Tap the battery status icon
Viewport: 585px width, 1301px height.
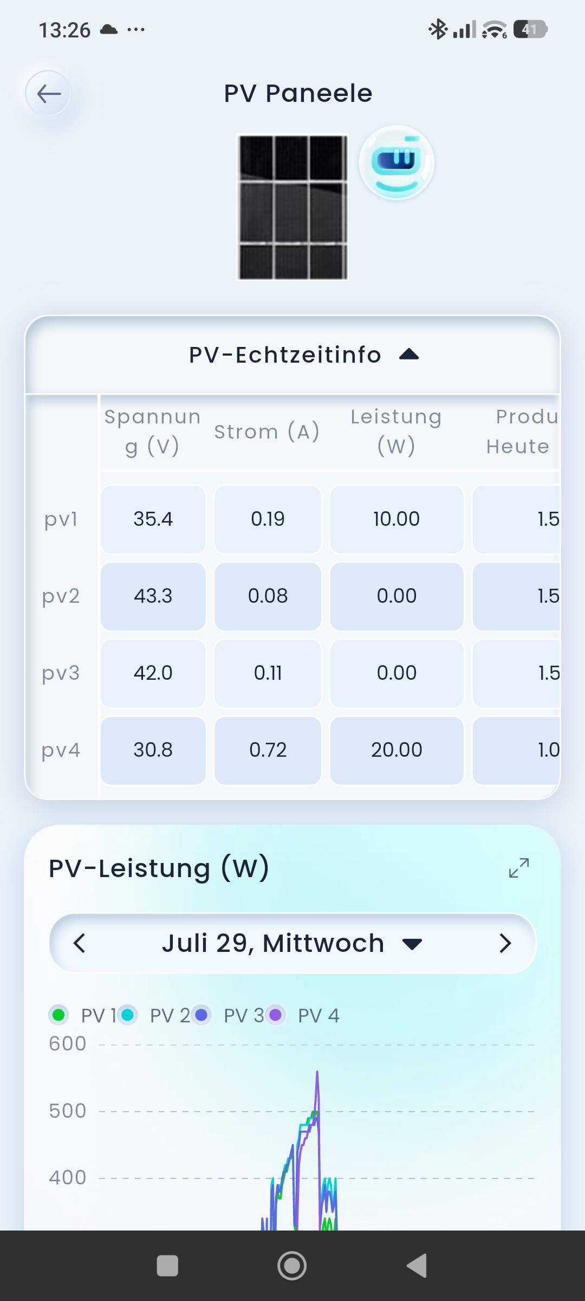click(530, 29)
